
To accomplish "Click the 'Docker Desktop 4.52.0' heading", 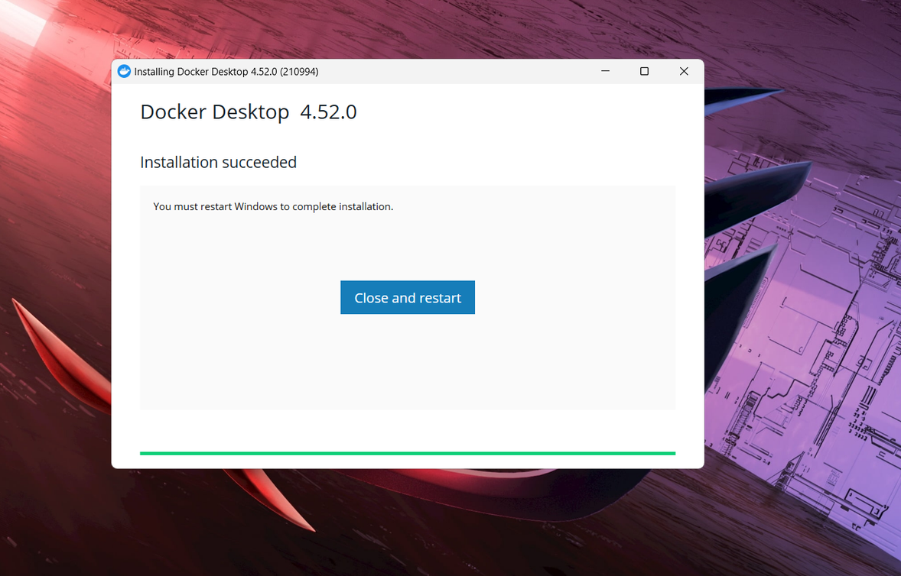I will point(249,112).
